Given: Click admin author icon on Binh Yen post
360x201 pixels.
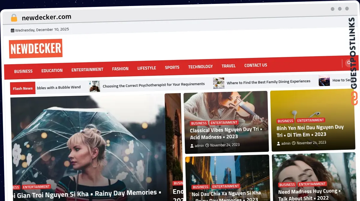Looking at the screenshot, I should (279, 144).
